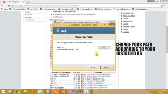Viewport: 168px width, 94px height.
Task: Open the Developer Training link
Action: coord(129,27)
